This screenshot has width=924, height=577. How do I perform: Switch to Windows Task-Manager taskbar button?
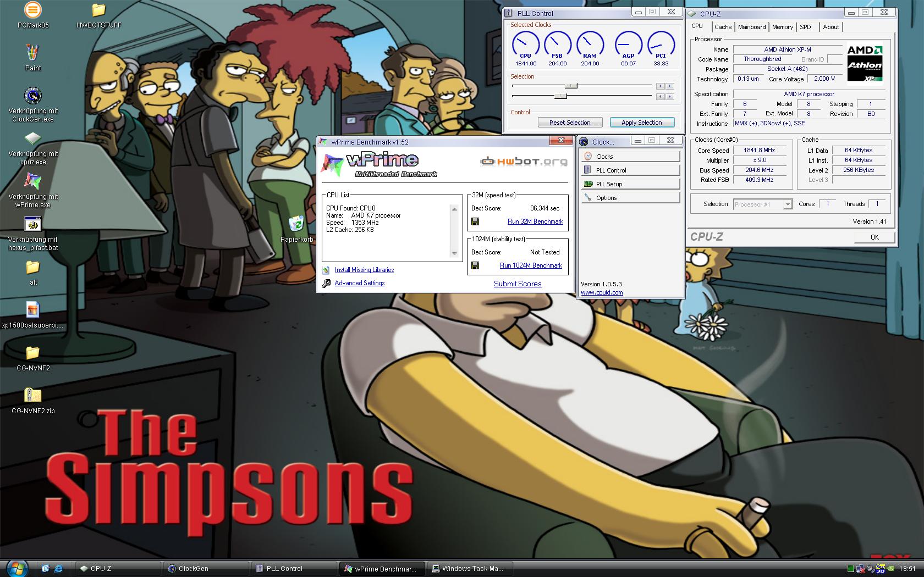click(470, 569)
